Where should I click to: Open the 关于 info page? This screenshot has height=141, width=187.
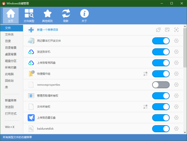(84, 16)
